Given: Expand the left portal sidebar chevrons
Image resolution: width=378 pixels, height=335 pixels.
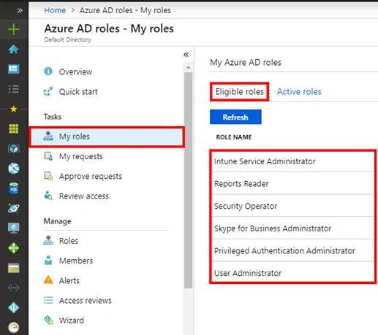Looking at the screenshot, I should point(20,10).
